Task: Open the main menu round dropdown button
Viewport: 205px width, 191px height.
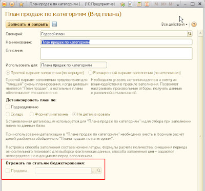Action: click(12, 4)
